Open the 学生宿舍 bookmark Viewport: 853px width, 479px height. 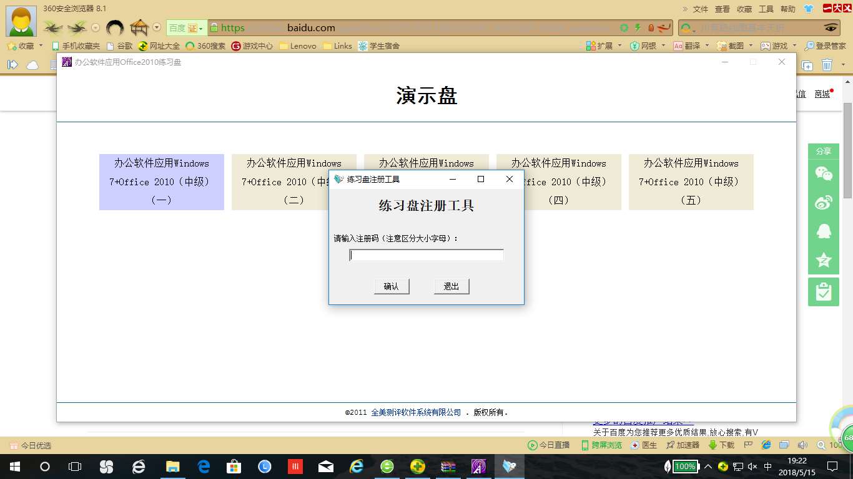point(379,46)
